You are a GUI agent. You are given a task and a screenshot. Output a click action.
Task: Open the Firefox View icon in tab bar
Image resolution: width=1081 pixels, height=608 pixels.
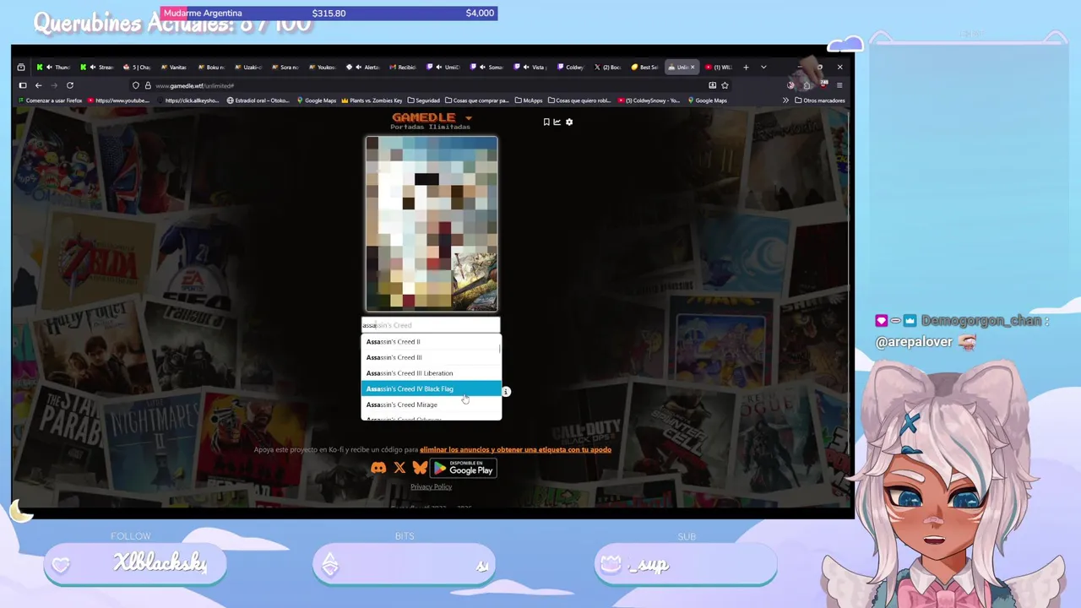click(21, 67)
